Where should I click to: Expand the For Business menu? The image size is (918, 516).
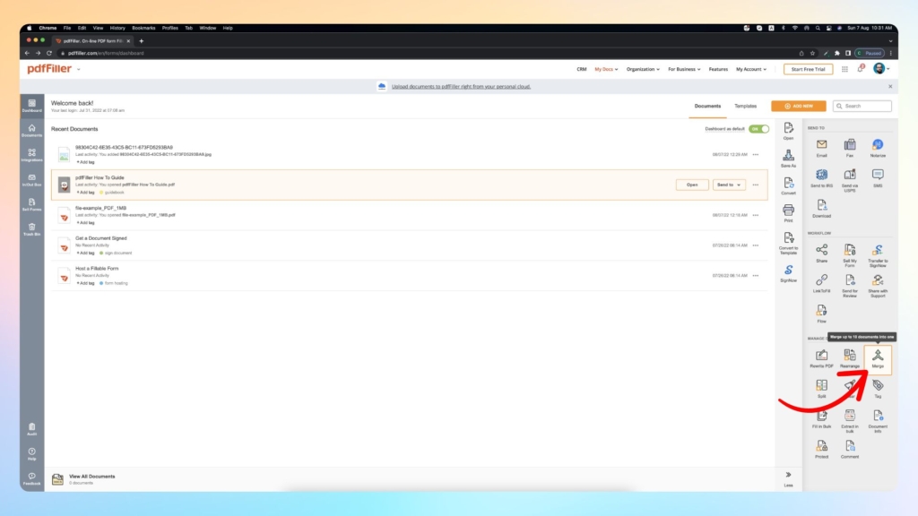[684, 69]
